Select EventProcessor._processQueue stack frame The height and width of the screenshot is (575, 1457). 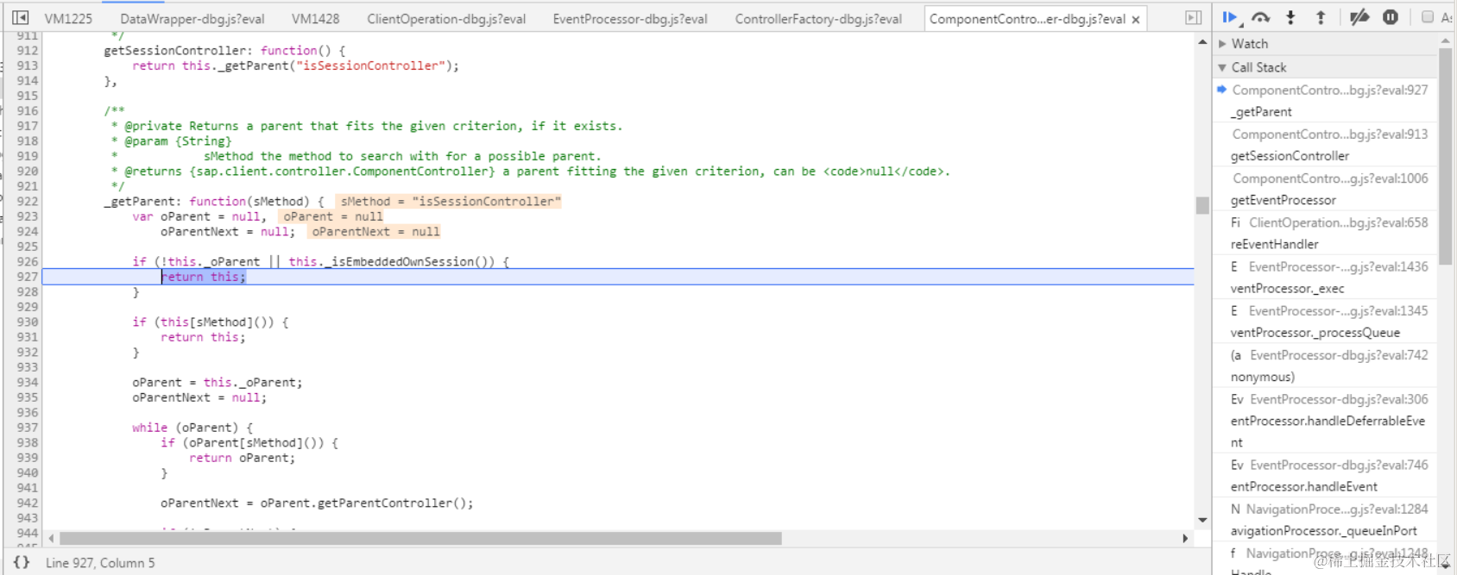coord(1326,322)
